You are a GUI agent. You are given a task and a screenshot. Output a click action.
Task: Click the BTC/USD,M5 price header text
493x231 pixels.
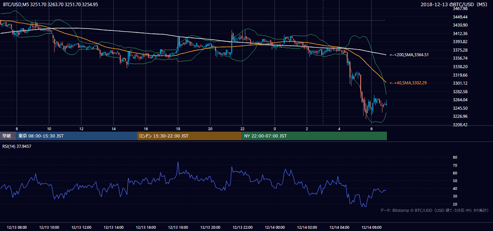coord(51,5)
